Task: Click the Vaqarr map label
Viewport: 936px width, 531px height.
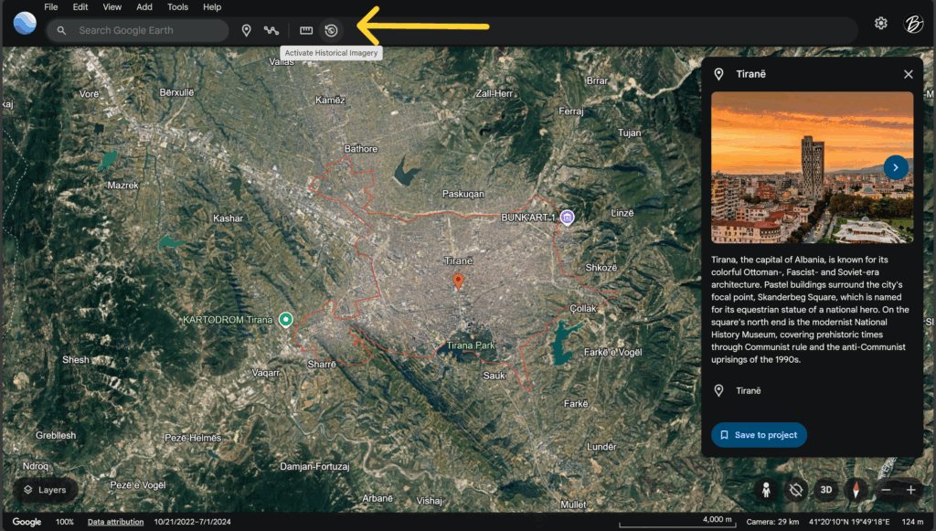Action: click(266, 373)
